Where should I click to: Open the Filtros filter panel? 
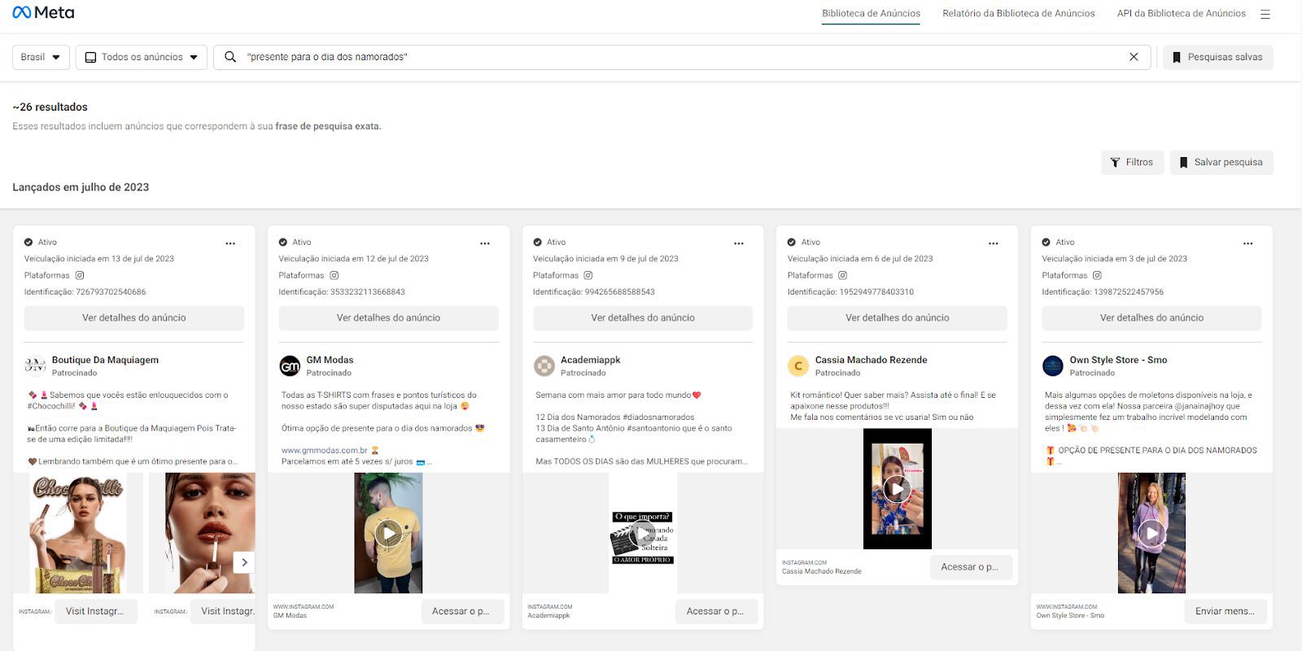[x=1132, y=162]
